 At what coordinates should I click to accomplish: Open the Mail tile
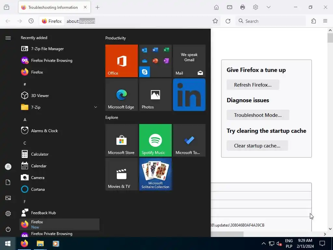pyautogui.click(x=189, y=61)
